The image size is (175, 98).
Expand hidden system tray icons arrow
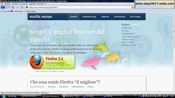pos(139,96)
